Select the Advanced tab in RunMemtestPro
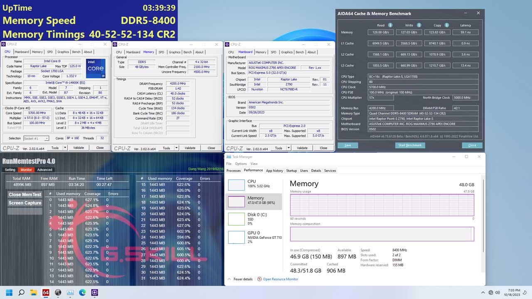This screenshot has height=299, width=532. pyautogui.click(x=44, y=169)
